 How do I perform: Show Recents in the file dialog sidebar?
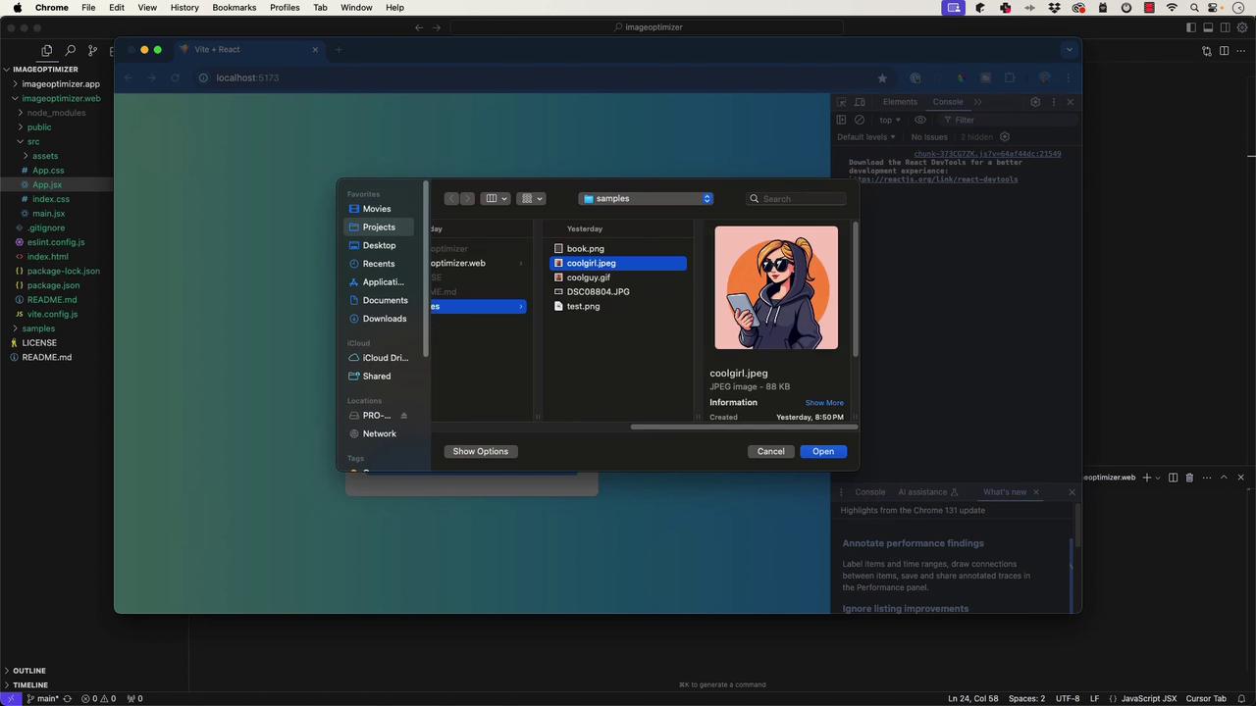379,264
